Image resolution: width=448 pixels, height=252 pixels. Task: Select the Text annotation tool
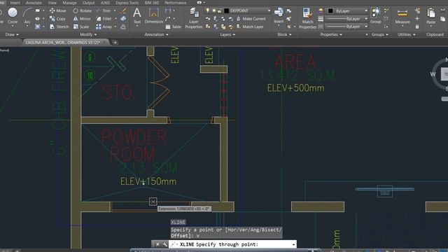point(137,15)
